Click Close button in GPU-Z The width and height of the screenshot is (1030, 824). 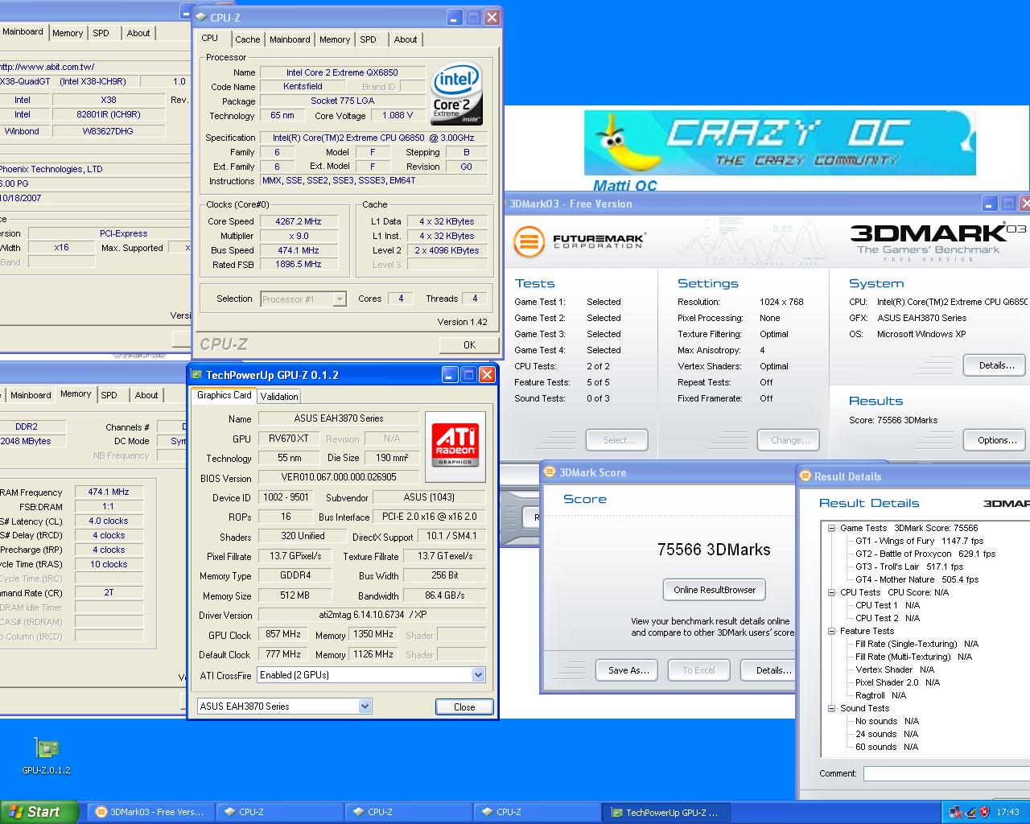point(464,707)
